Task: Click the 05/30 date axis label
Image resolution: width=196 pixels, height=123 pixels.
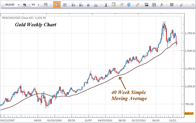Action: pyautogui.click(x=71, y=120)
